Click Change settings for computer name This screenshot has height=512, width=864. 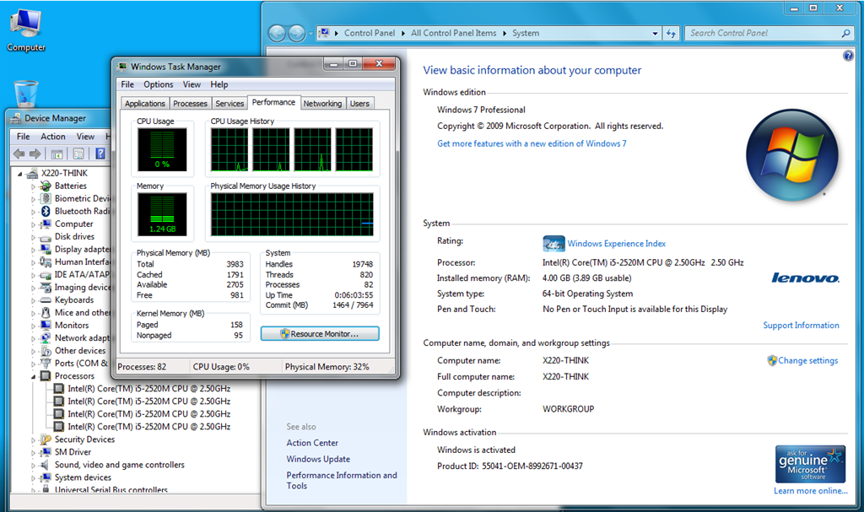pyautogui.click(x=807, y=360)
